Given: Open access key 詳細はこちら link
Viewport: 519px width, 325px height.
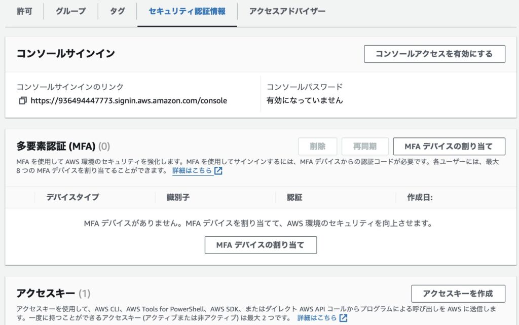Looking at the screenshot, I should click(317, 318).
